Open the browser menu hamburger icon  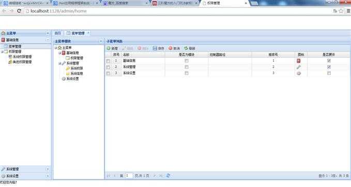(x=348, y=11)
